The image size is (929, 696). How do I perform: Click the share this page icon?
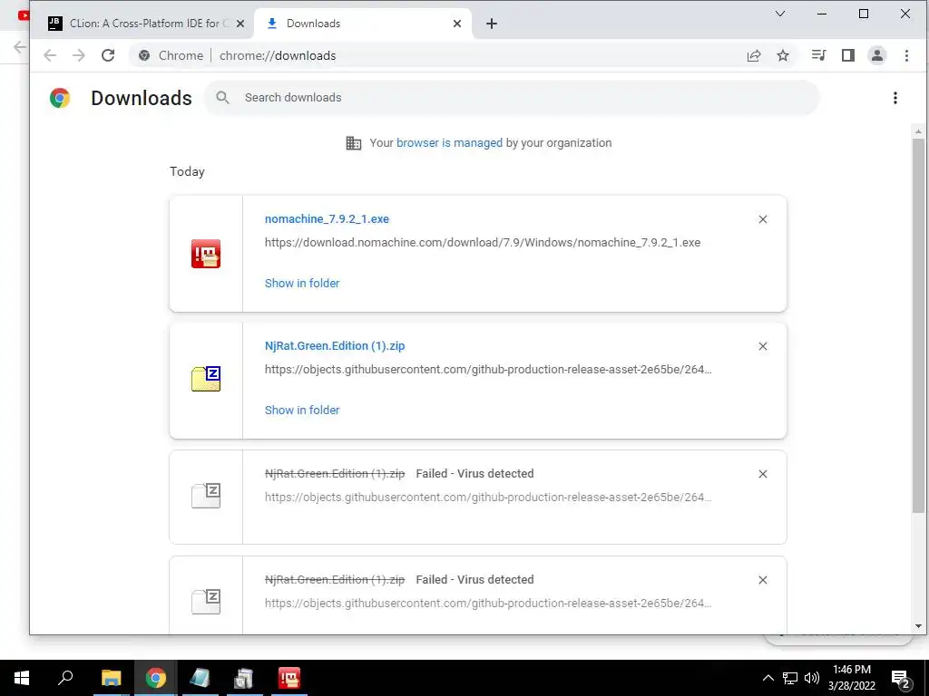tap(754, 55)
